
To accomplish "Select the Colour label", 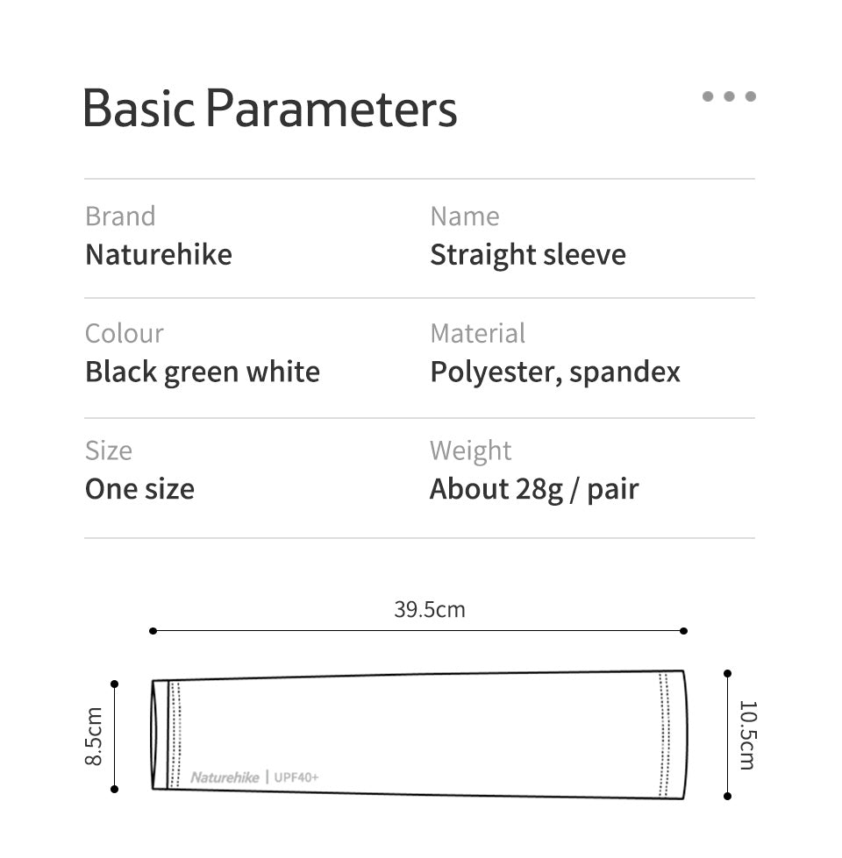I will 125,333.
